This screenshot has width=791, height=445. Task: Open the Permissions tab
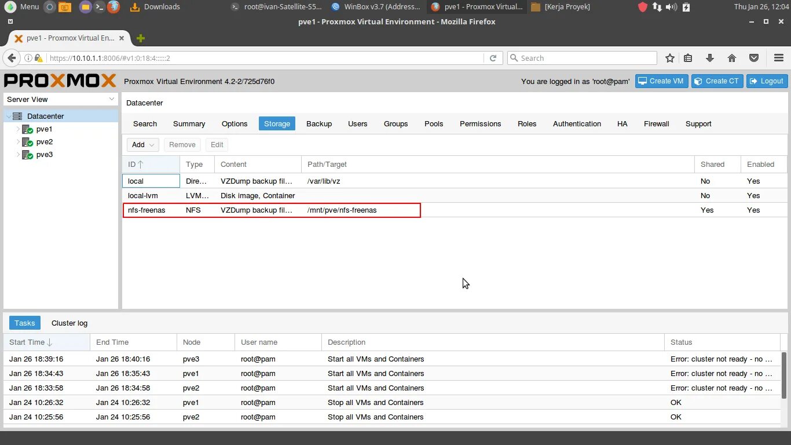(480, 123)
